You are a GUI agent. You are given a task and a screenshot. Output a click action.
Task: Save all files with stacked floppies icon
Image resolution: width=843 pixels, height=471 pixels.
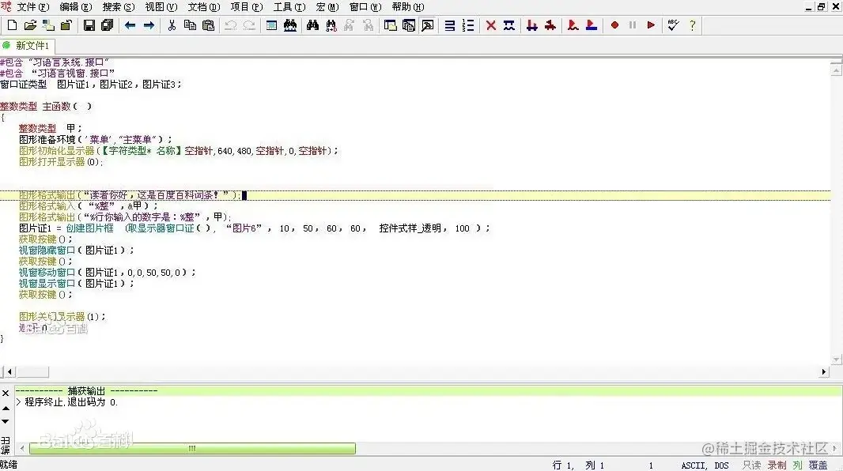(107, 25)
